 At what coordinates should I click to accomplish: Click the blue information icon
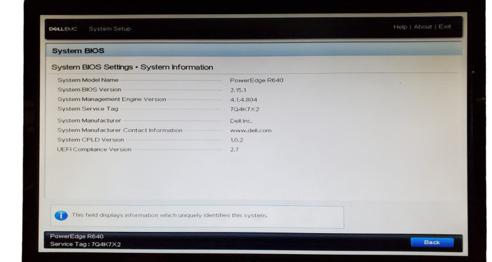click(61, 215)
